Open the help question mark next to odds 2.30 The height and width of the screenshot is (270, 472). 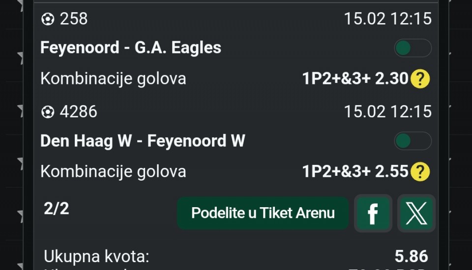[420, 79]
